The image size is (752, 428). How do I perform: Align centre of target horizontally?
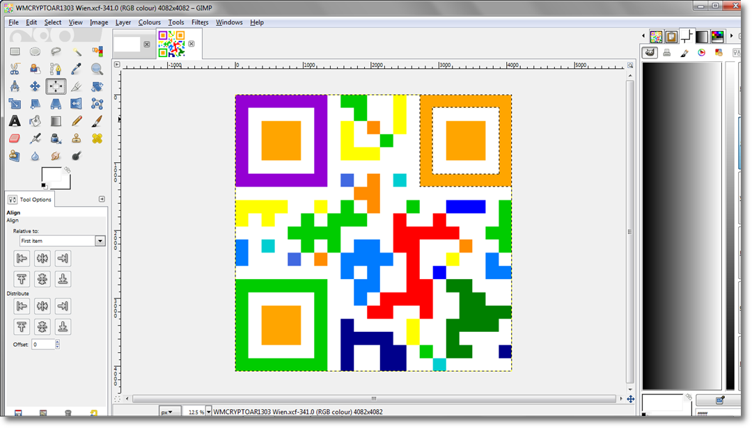pos(42,258)
